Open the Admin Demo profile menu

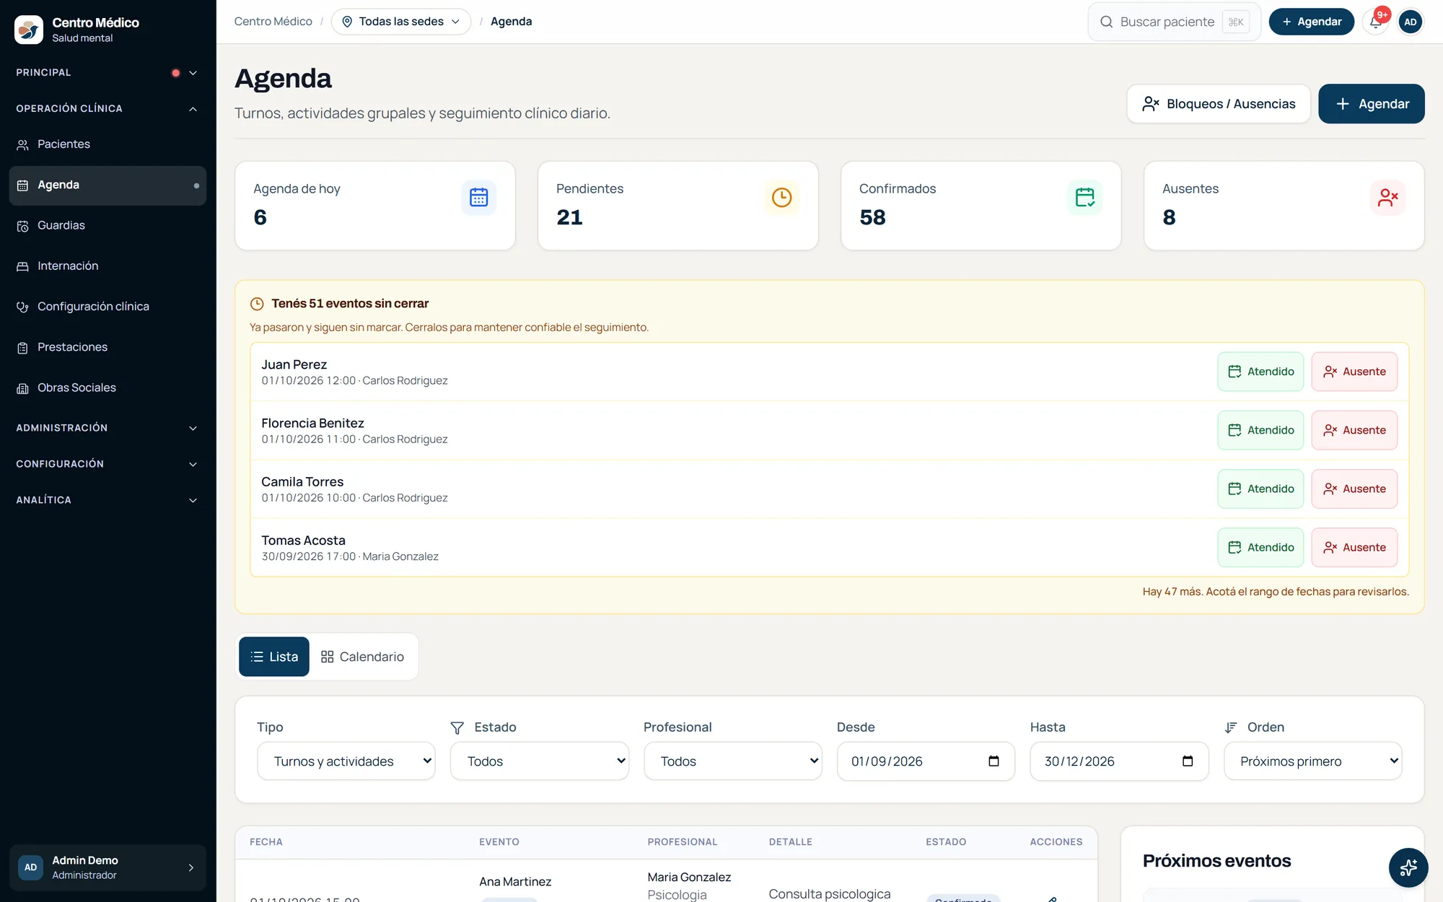(108, 867)
